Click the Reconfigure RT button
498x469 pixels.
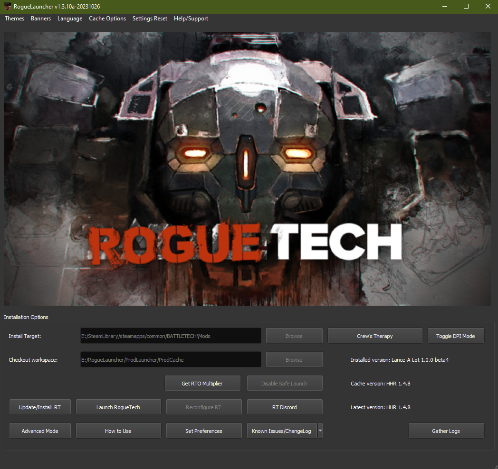coord(203,407)
